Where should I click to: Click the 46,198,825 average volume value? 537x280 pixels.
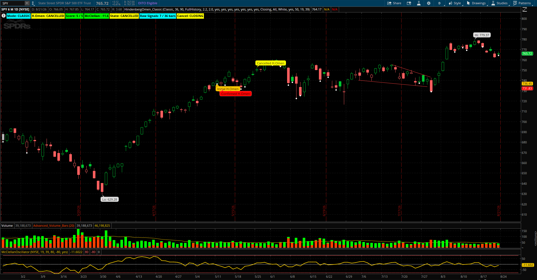pos(102,226)
